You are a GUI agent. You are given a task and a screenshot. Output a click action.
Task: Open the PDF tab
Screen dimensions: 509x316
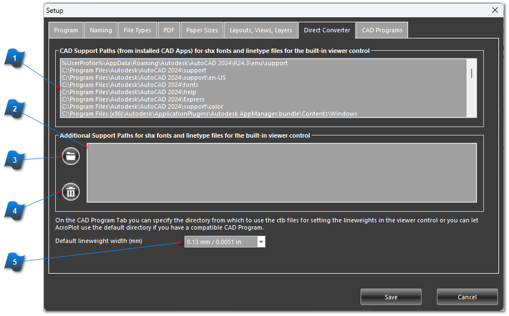point(169,30)
